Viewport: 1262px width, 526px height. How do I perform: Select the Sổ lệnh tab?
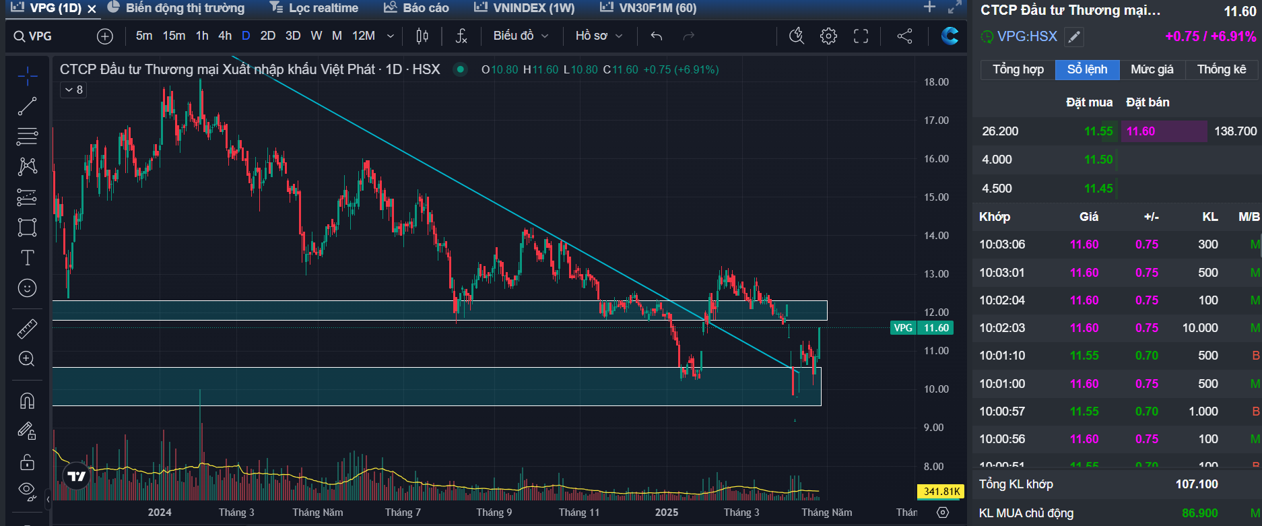click(x=1087, y=69)
